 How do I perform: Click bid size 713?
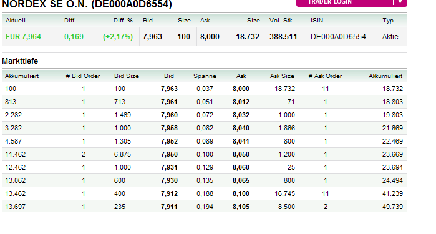[120, 102]
